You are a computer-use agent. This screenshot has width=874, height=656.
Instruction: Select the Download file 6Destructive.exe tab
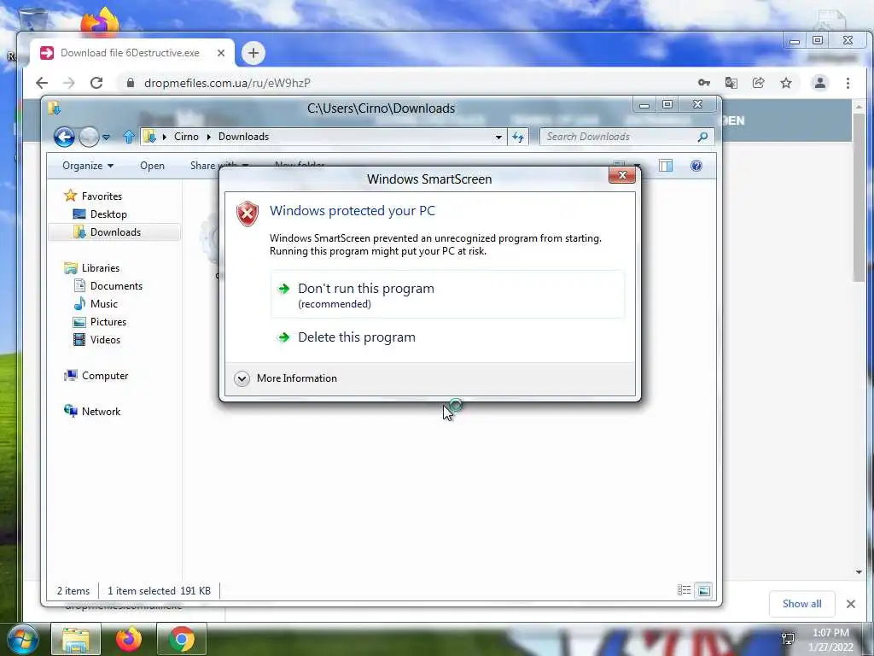pos(130,53)
